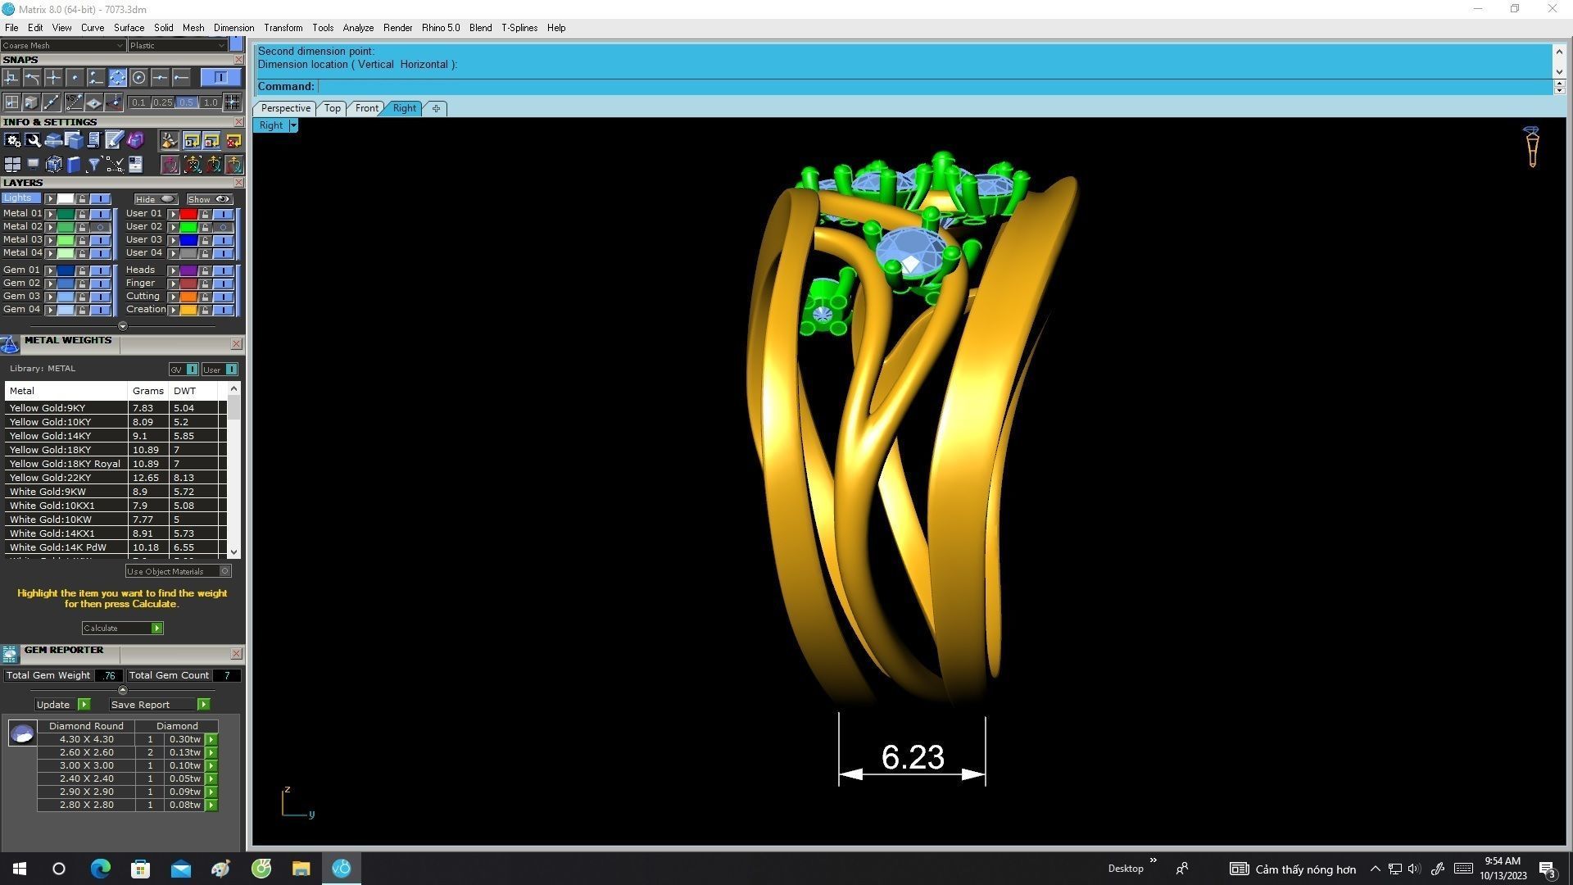Image resolution: width=1573 pixels, height=885 pixels.
Task: Expand the 4.30 X 4.30 diamond row arrow
Action: pyautogui.click(x=211, y=739)
